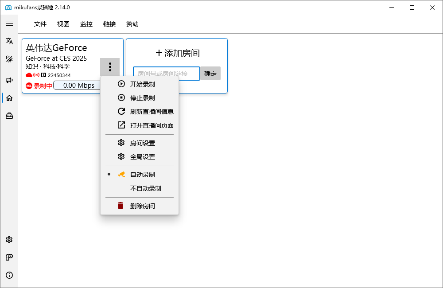This screenshot has height=288, width=443.
Task: Select the 不自动录制 radio option
Action: tap(140, 188)
